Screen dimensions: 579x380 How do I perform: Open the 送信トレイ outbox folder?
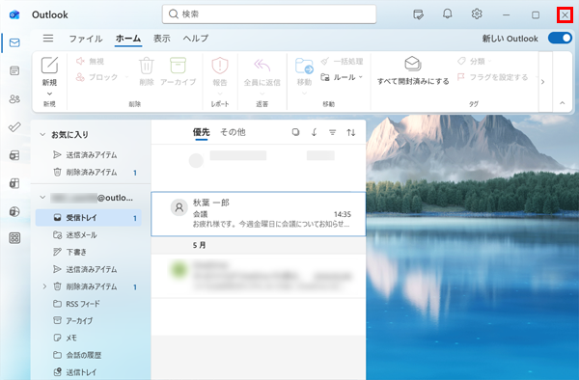(89, 372)
